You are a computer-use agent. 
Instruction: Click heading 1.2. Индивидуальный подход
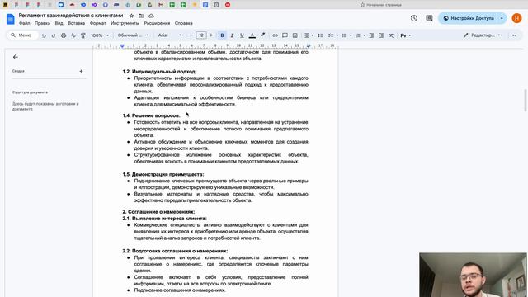tap(159, 72)
